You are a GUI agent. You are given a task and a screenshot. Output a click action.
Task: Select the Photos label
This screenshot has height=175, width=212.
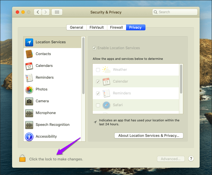tap(42, 89)
